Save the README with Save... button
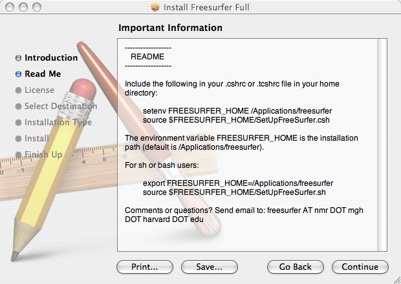Screen dimensions: 401x284 click(206, 267)
